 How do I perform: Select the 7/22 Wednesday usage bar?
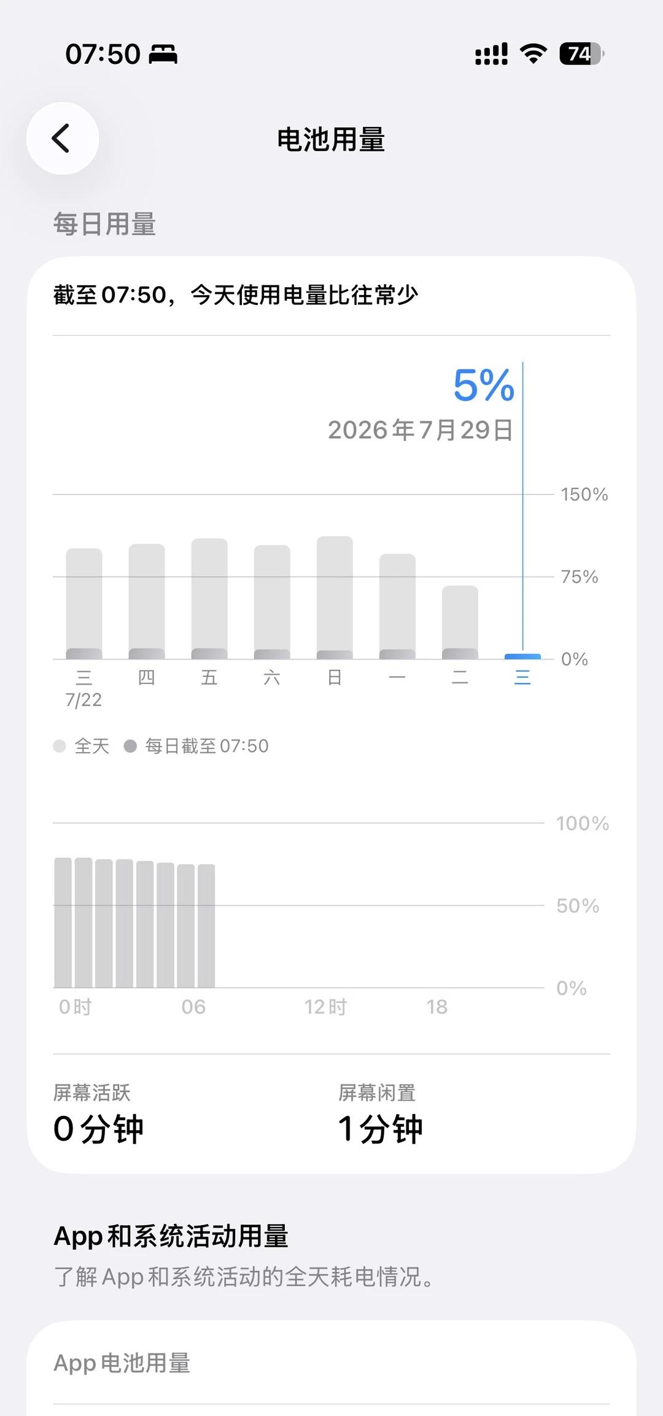[x=84, y=604]
